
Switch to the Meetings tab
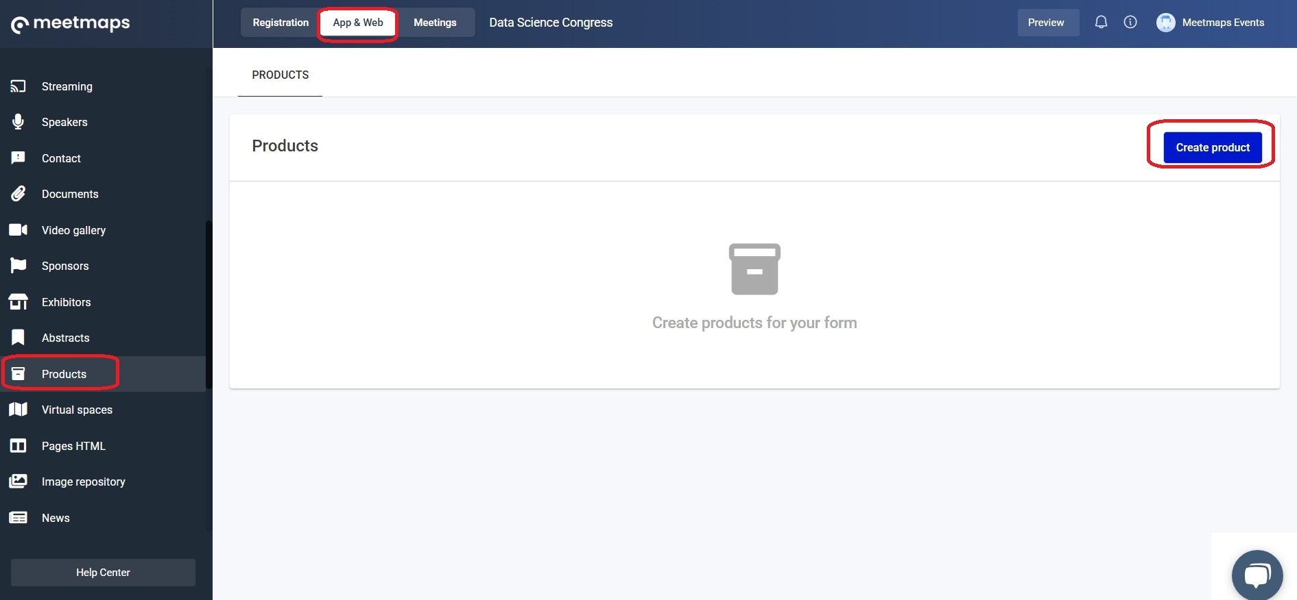point(435,23)
